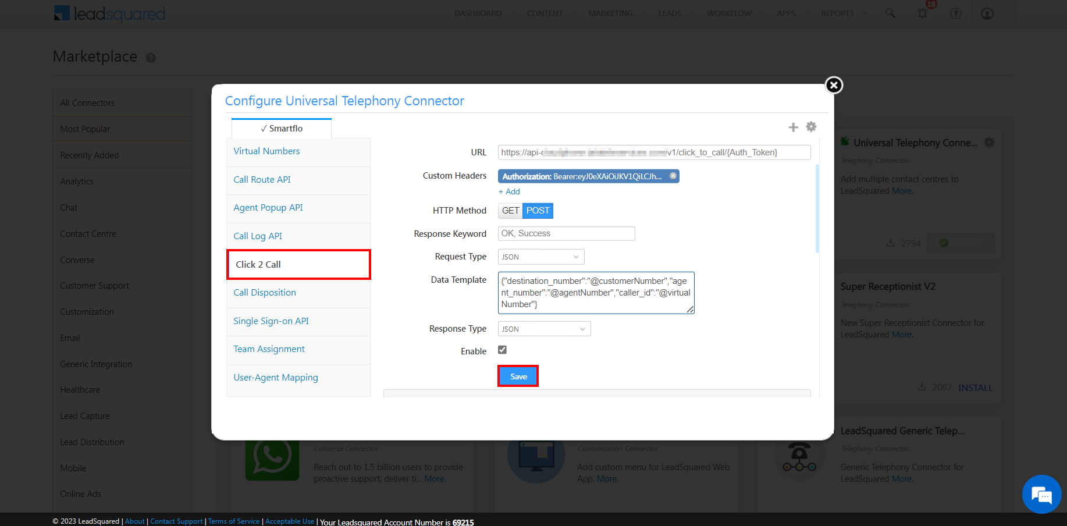Click More link for Super Receptionist V2
The height and width of the screenshot is (526, 1067).
click(902, 335)
